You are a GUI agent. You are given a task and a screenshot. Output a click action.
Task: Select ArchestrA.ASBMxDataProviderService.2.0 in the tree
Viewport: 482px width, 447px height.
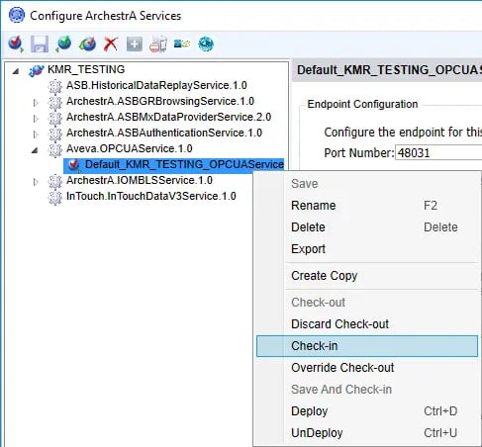(168, 117)
